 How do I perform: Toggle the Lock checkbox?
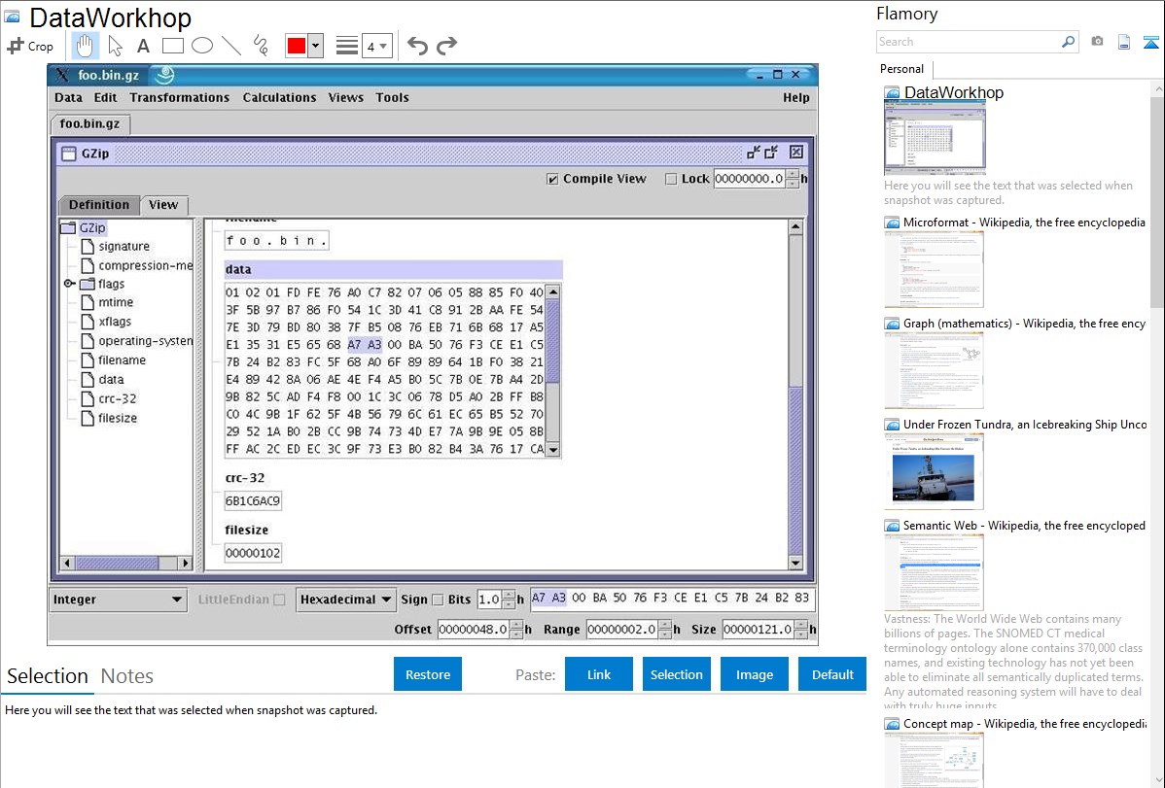pos(671,179)
